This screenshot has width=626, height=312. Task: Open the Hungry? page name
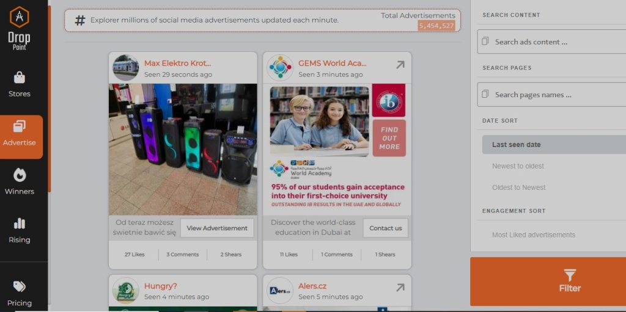[x=161, y=286]
